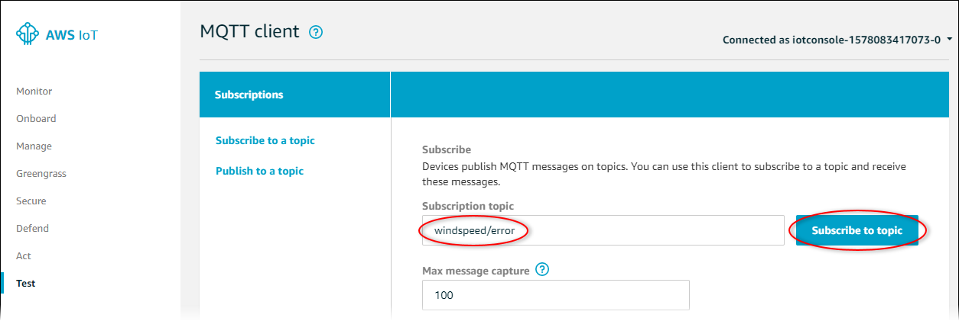
Task: Select the Test sidebar item
Action: coord(26,284)
